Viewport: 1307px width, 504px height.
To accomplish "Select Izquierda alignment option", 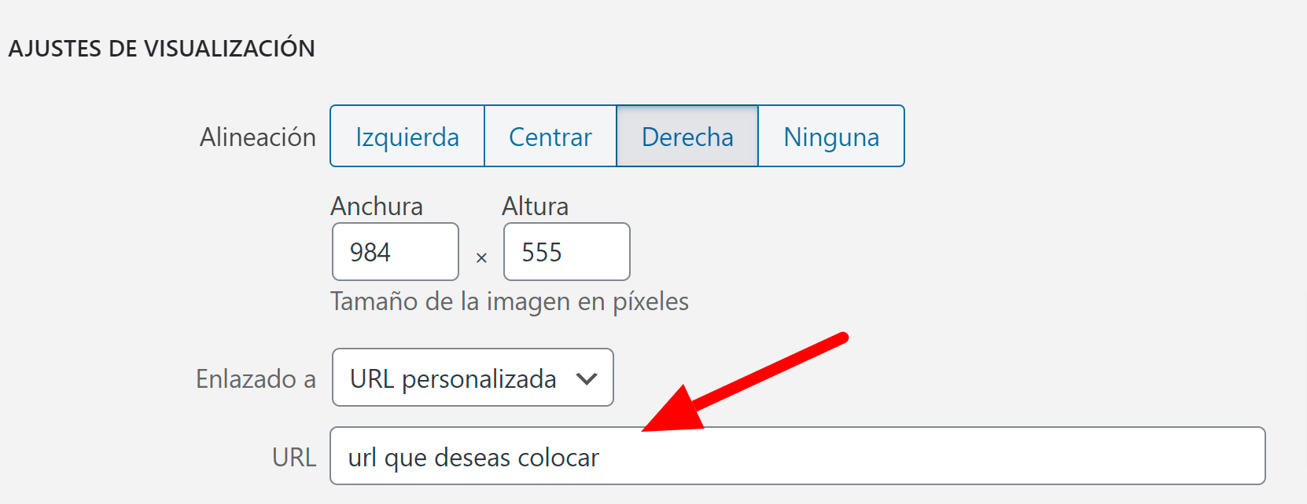I will (407, 137).
